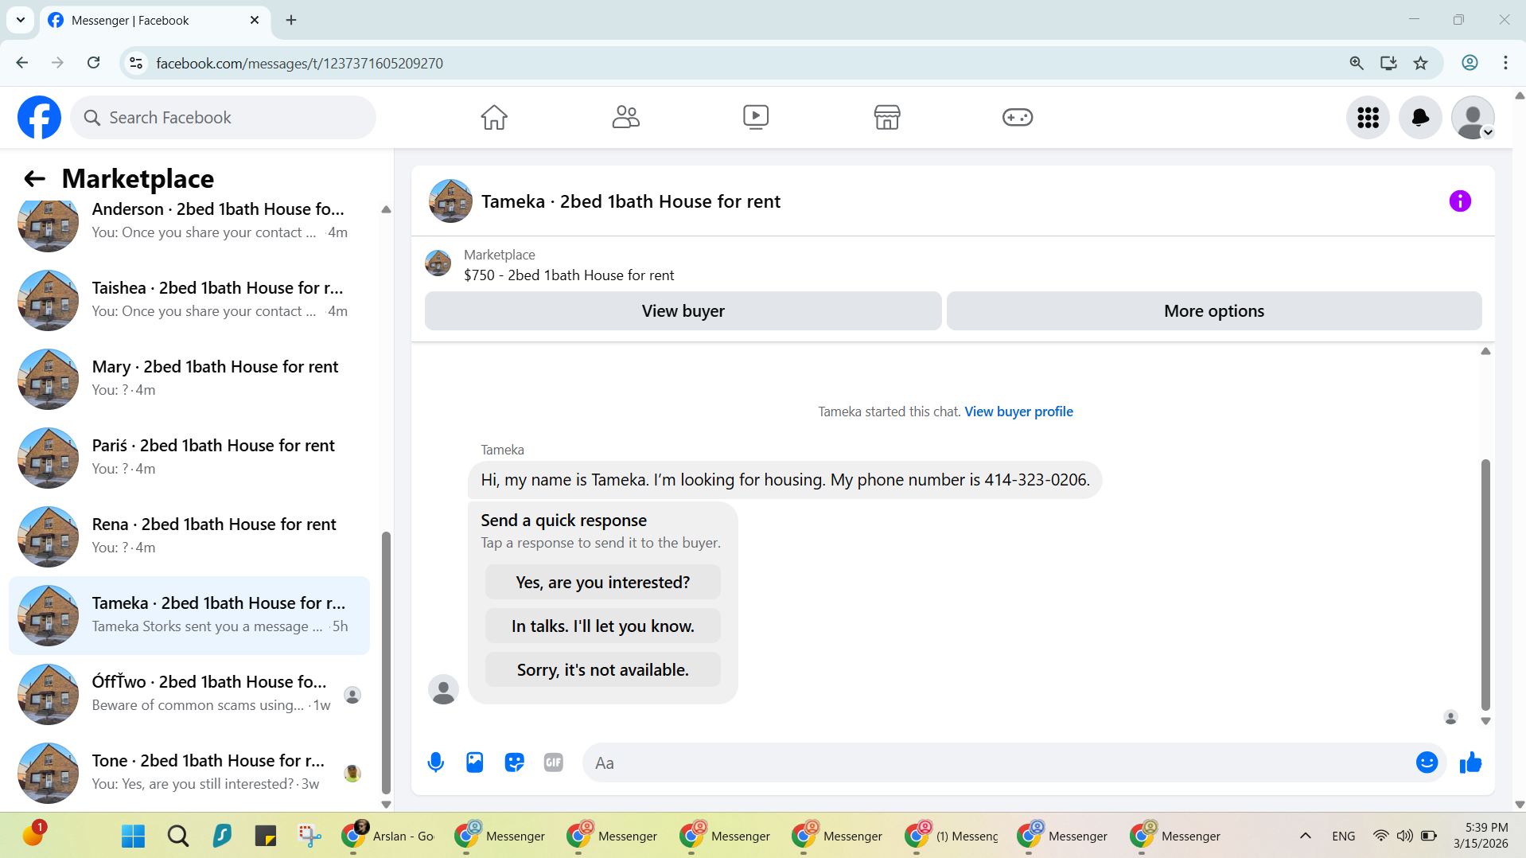Open the emoji picker in the composer

(x=1427, y=762)
